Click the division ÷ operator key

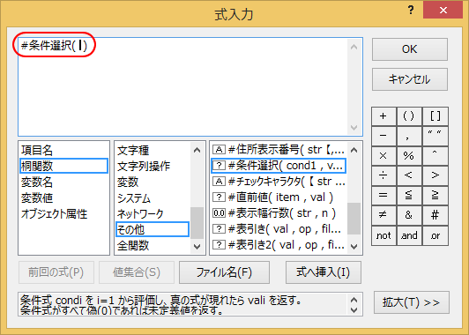coord(383,175)
